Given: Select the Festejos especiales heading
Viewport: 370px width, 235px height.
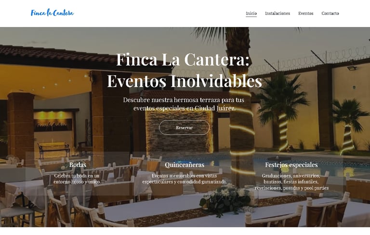Looking at the screenshot, I should pos(291,165).
